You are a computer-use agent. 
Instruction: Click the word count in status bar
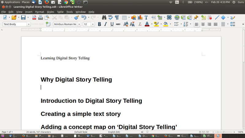click(39, 132)
